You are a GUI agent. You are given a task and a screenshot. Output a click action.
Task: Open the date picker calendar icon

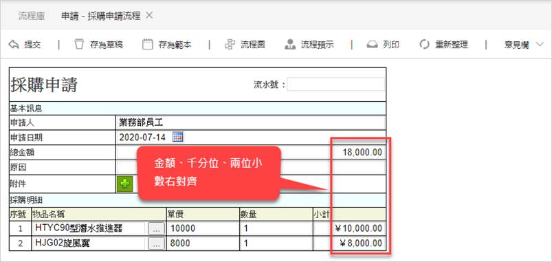point(178,137)
